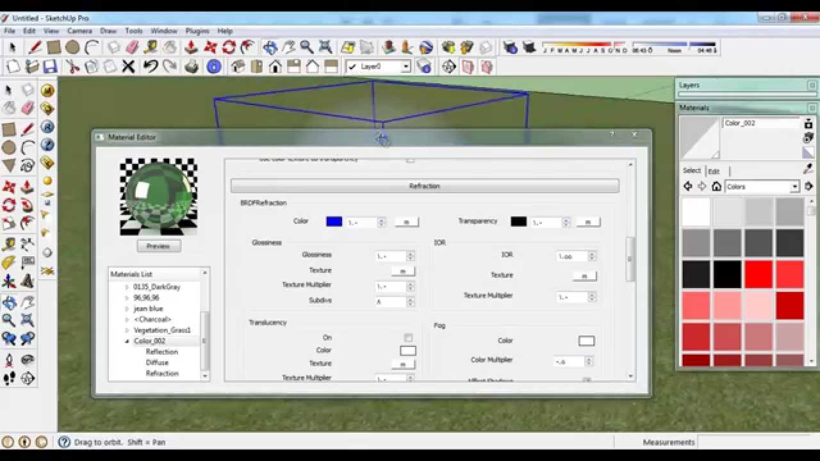Select the Move tool in top toolbar
Viewport: 820px width, 461px height.
coord(210,47)
